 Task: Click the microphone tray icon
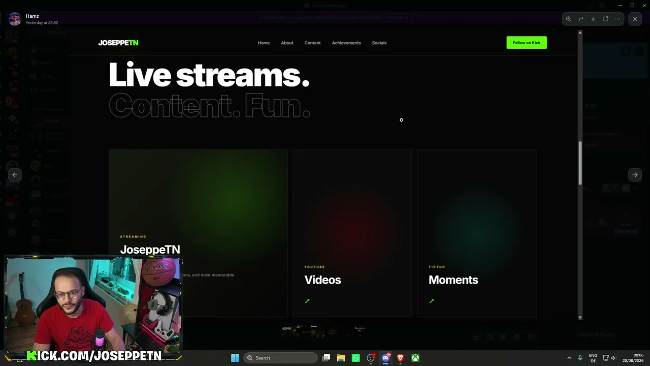click(580, 358)
